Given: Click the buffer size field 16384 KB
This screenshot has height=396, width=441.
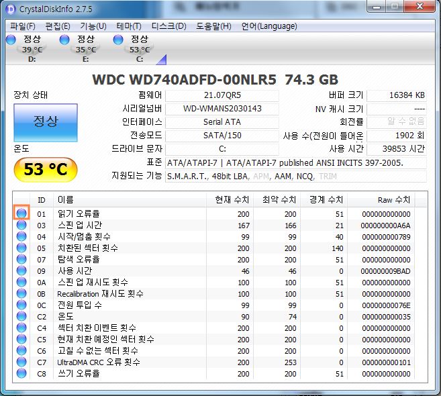Looking at the screenshot, I should pos(397,95).
